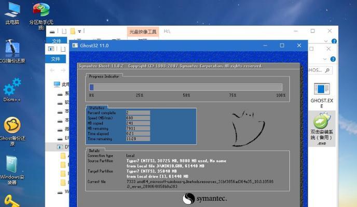Click the Ghost progress indicator bar
The width and height of the screenshot is (357, 207).
(x=186, y=87)
